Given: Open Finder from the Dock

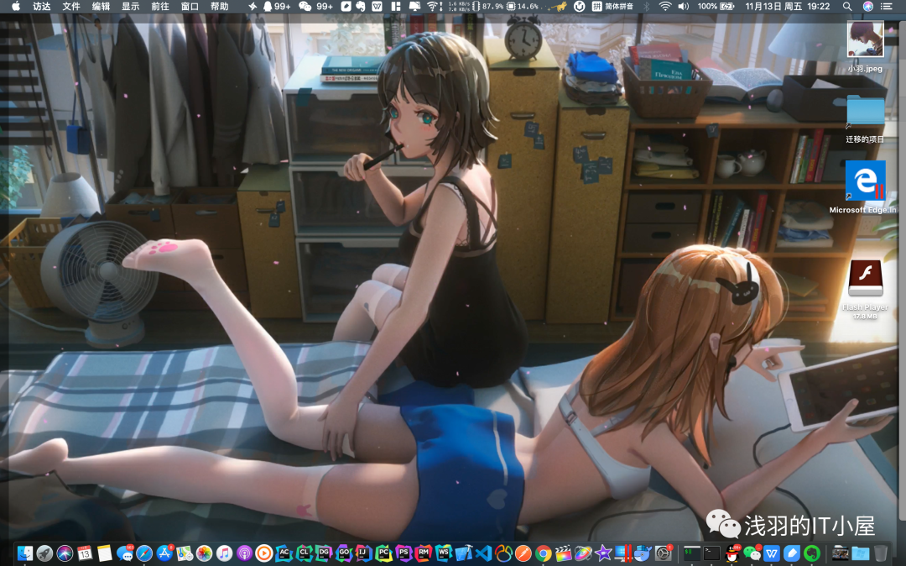Looking at the screenshot, I should 25,553.
